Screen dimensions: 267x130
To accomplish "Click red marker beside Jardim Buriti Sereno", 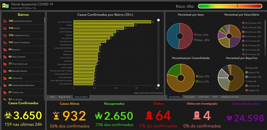I will (5, 21).
